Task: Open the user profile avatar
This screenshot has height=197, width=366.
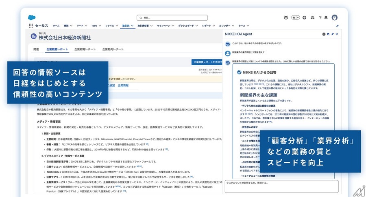Action: pos(335,17)
